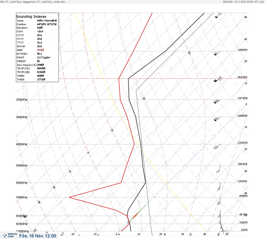266x239 pixels.
Task: Click the VTOT value 15.8
Action: tap(39, 39)
